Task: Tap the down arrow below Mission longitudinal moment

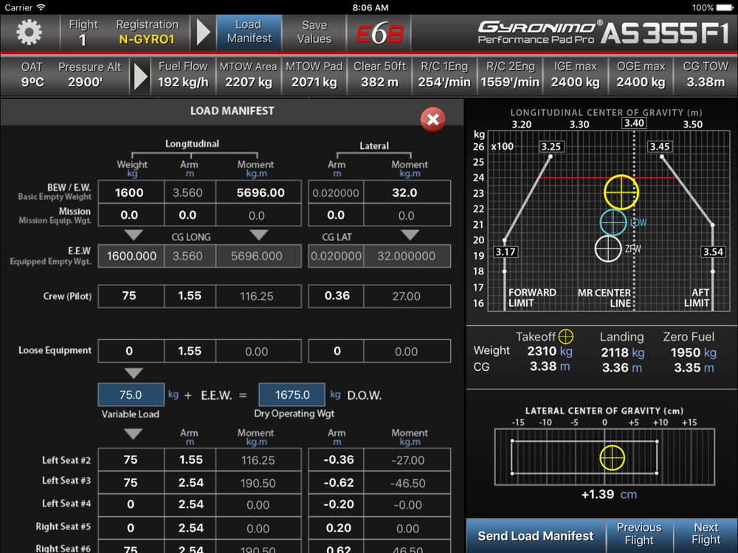Action: (x=259, y=234)
